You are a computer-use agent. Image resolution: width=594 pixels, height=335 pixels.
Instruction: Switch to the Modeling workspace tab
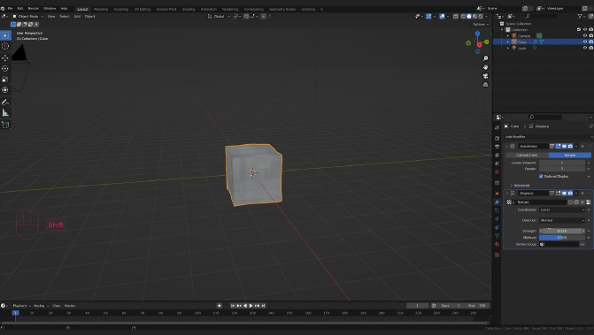tap(101, 9)
